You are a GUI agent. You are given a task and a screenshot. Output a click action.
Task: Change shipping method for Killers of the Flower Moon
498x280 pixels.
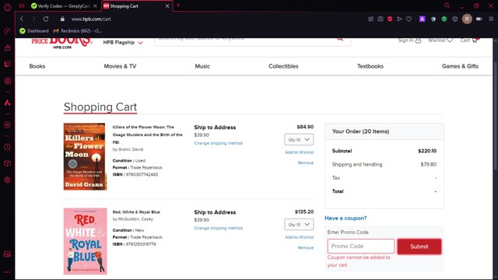[x=218, y=143]
